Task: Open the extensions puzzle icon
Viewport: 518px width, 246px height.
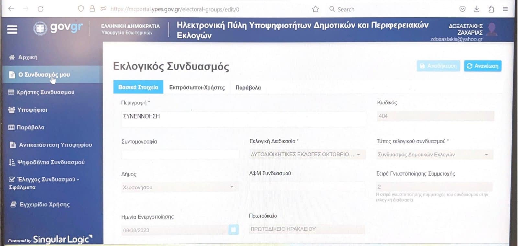Action: pos(491,9)
